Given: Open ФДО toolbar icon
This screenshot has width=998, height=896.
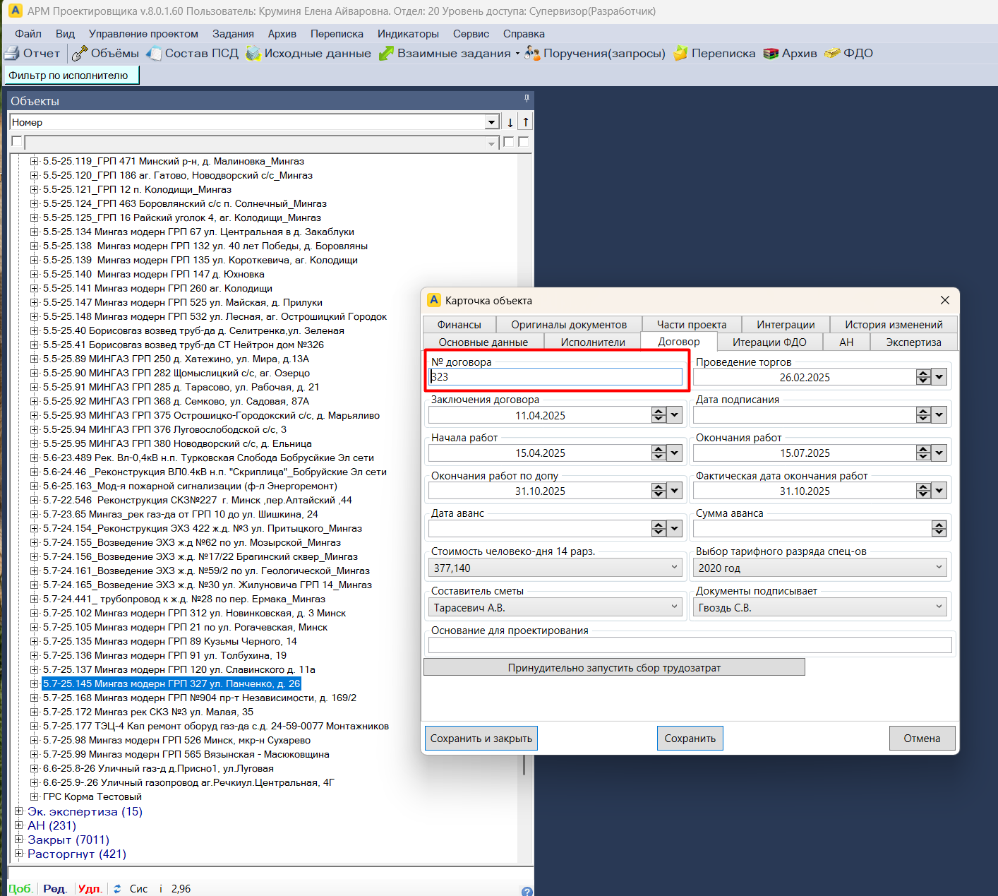Looking at the screenshot, I should tap(833, 54).
